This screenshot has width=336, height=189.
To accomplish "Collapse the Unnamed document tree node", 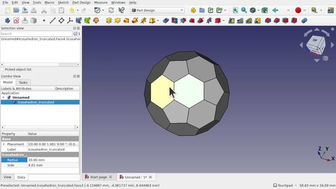I will click(4, 98).
